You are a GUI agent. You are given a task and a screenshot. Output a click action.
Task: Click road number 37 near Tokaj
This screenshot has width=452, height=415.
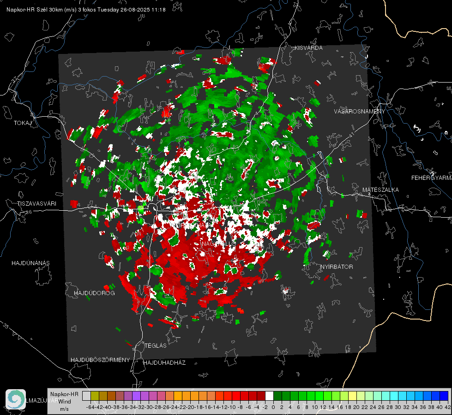[14, 79]
